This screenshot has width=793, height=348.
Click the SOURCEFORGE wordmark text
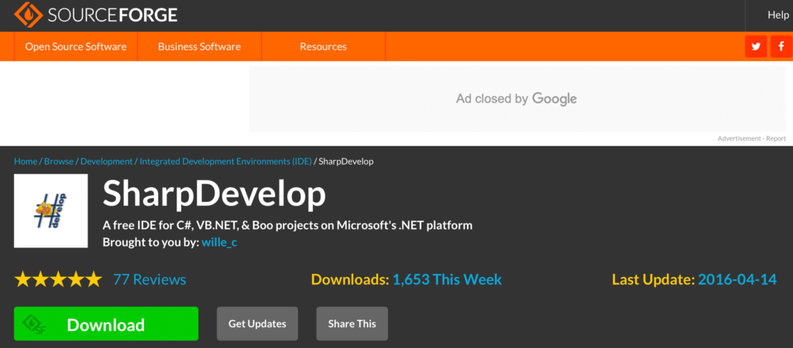point(113,15)
